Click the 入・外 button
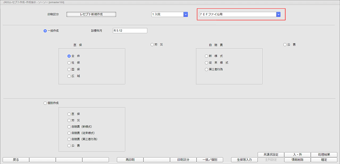340x164 pixels. pos(297,155)
